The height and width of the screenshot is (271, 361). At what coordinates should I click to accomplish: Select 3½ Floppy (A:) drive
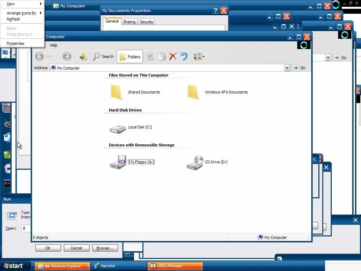132,162
